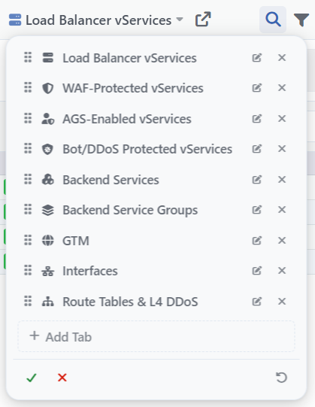
Task: Click layers icon beside Backend Service Groups
Action: [x=48, y=210]
